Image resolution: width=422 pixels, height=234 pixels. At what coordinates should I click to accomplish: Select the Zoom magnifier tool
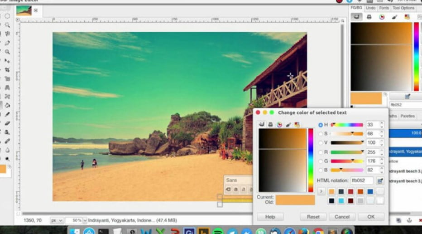point(7,52)
